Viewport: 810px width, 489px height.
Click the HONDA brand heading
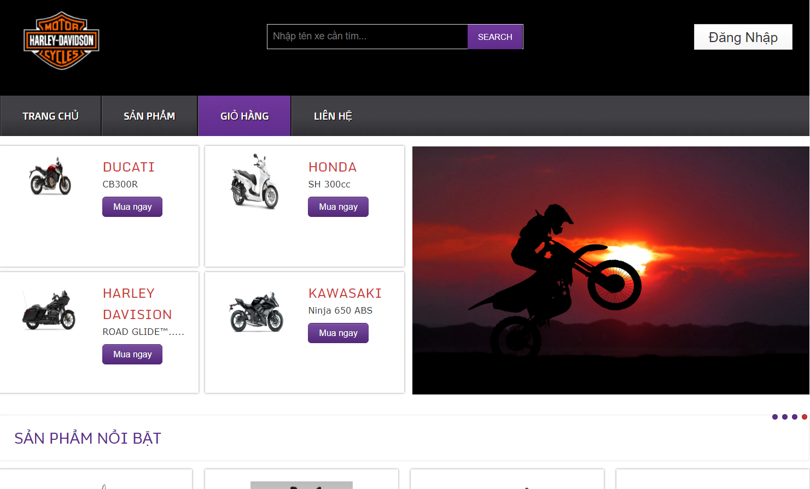[333, 167]
